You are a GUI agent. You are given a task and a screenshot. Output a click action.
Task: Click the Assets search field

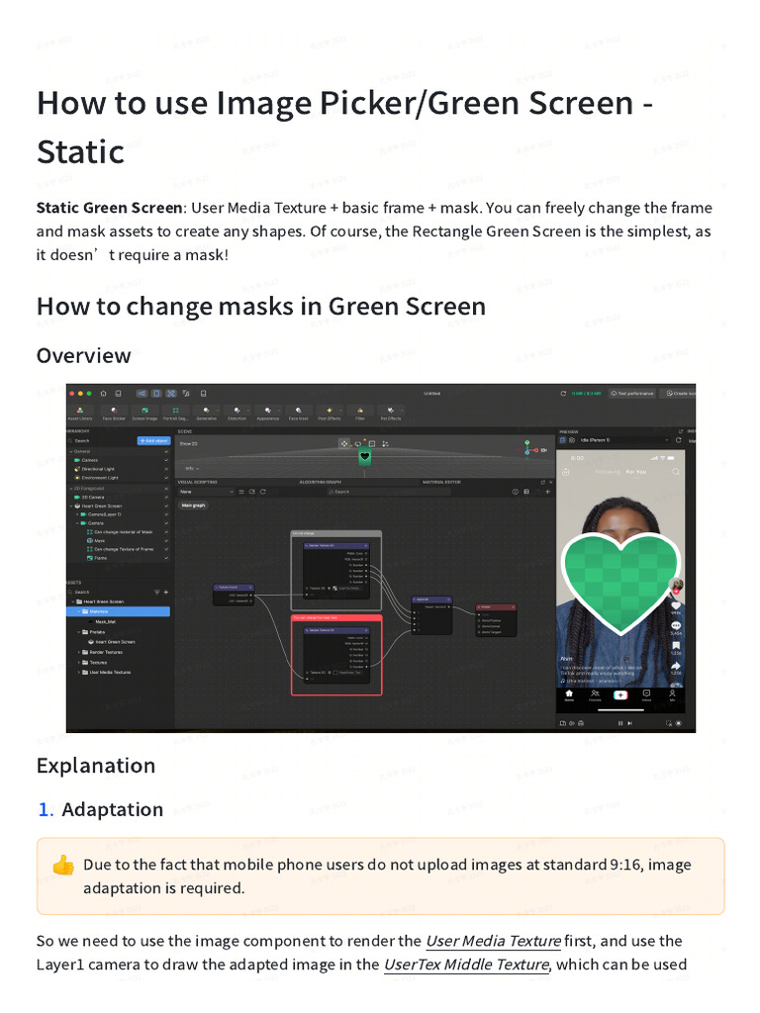tap(109, 592)
